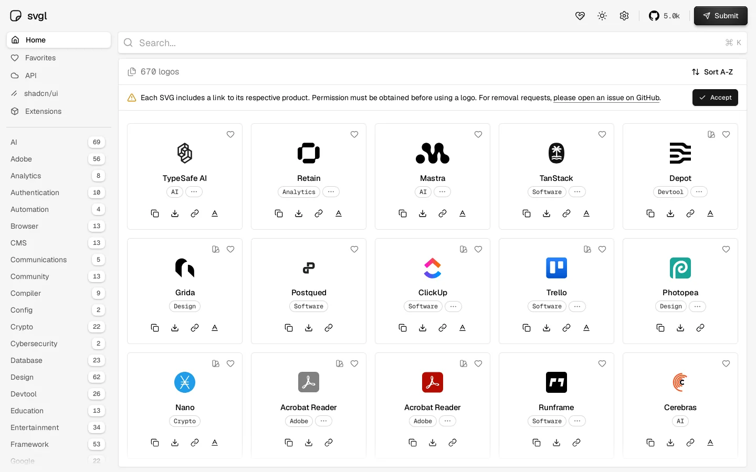Screen dimensions: 756x472
Task: Copy the Trello SVG
Action: pos(527,328)
